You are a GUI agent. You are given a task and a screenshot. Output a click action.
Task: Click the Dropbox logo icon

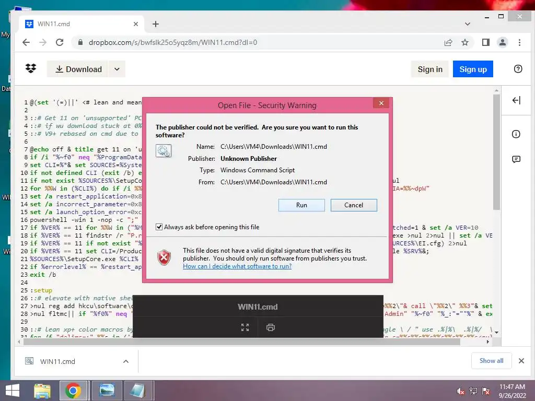click(31, 68)
